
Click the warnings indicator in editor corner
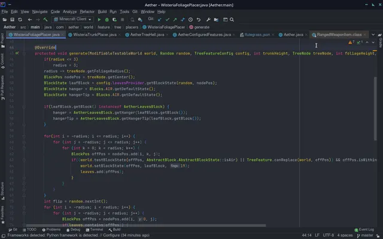(x=351, y=42)
